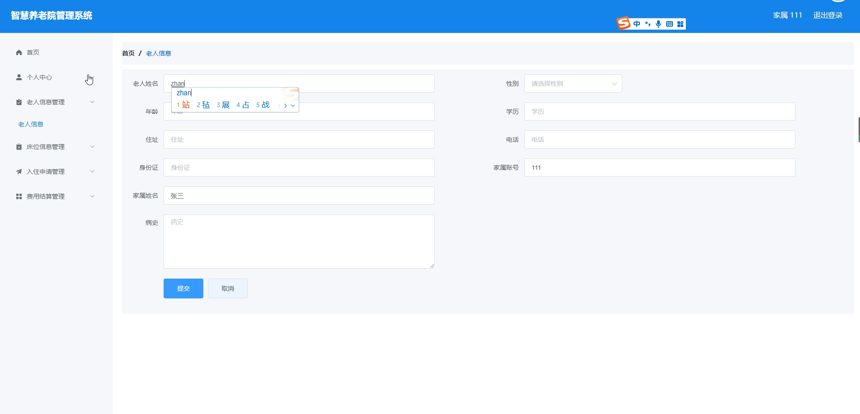Choose candidate 5 战
The height and width of the screenshot is (414, 860).
(x=263, y=105)
